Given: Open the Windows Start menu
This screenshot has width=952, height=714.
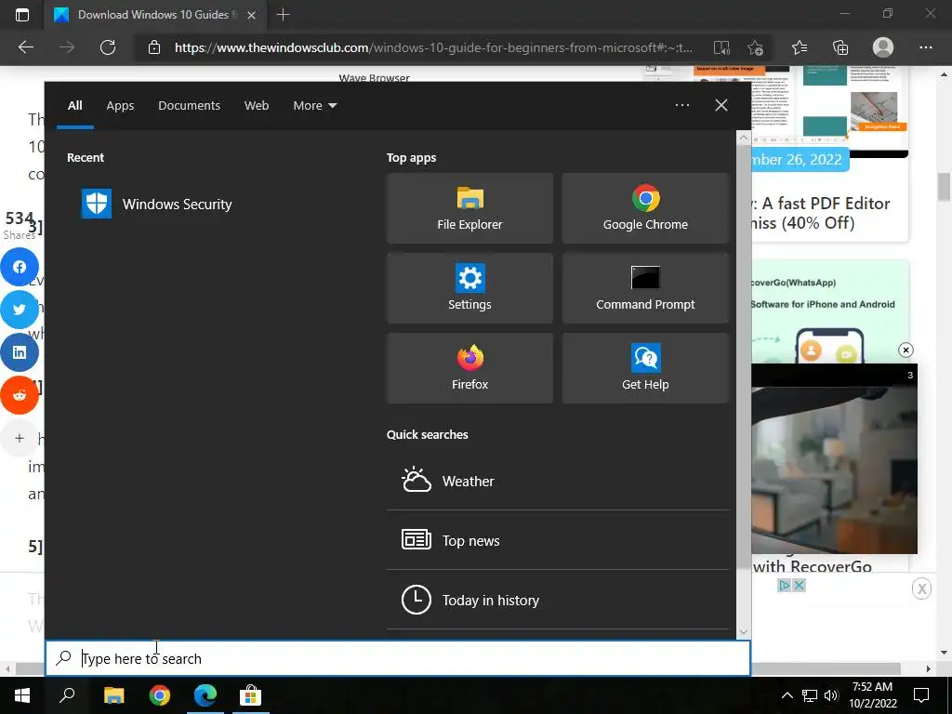Looking at the screenshot, I should tap(22, 695).
